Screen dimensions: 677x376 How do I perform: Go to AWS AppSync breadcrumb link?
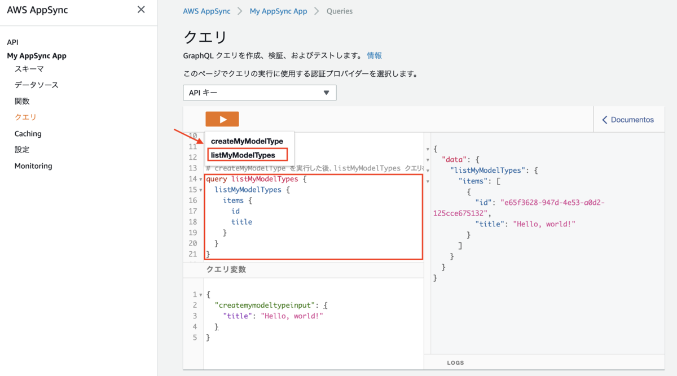pyautogui.click(x=206, y=11)
